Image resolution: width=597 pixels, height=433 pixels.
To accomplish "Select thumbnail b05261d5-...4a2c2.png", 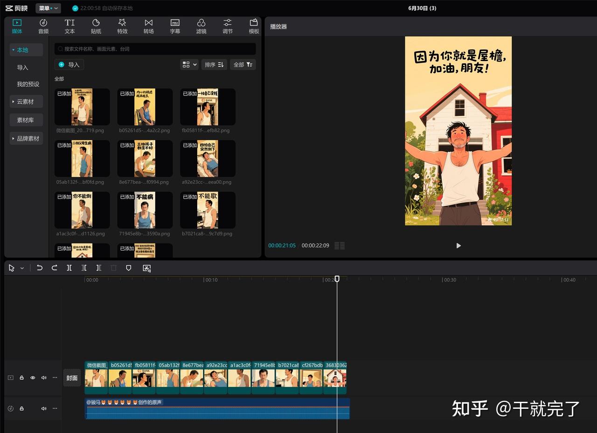I will [145, 107].
